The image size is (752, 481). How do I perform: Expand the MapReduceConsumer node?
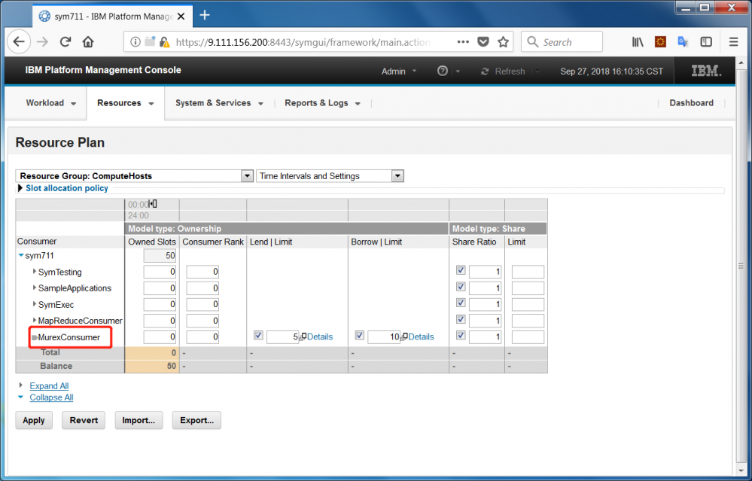pos(35,321)
